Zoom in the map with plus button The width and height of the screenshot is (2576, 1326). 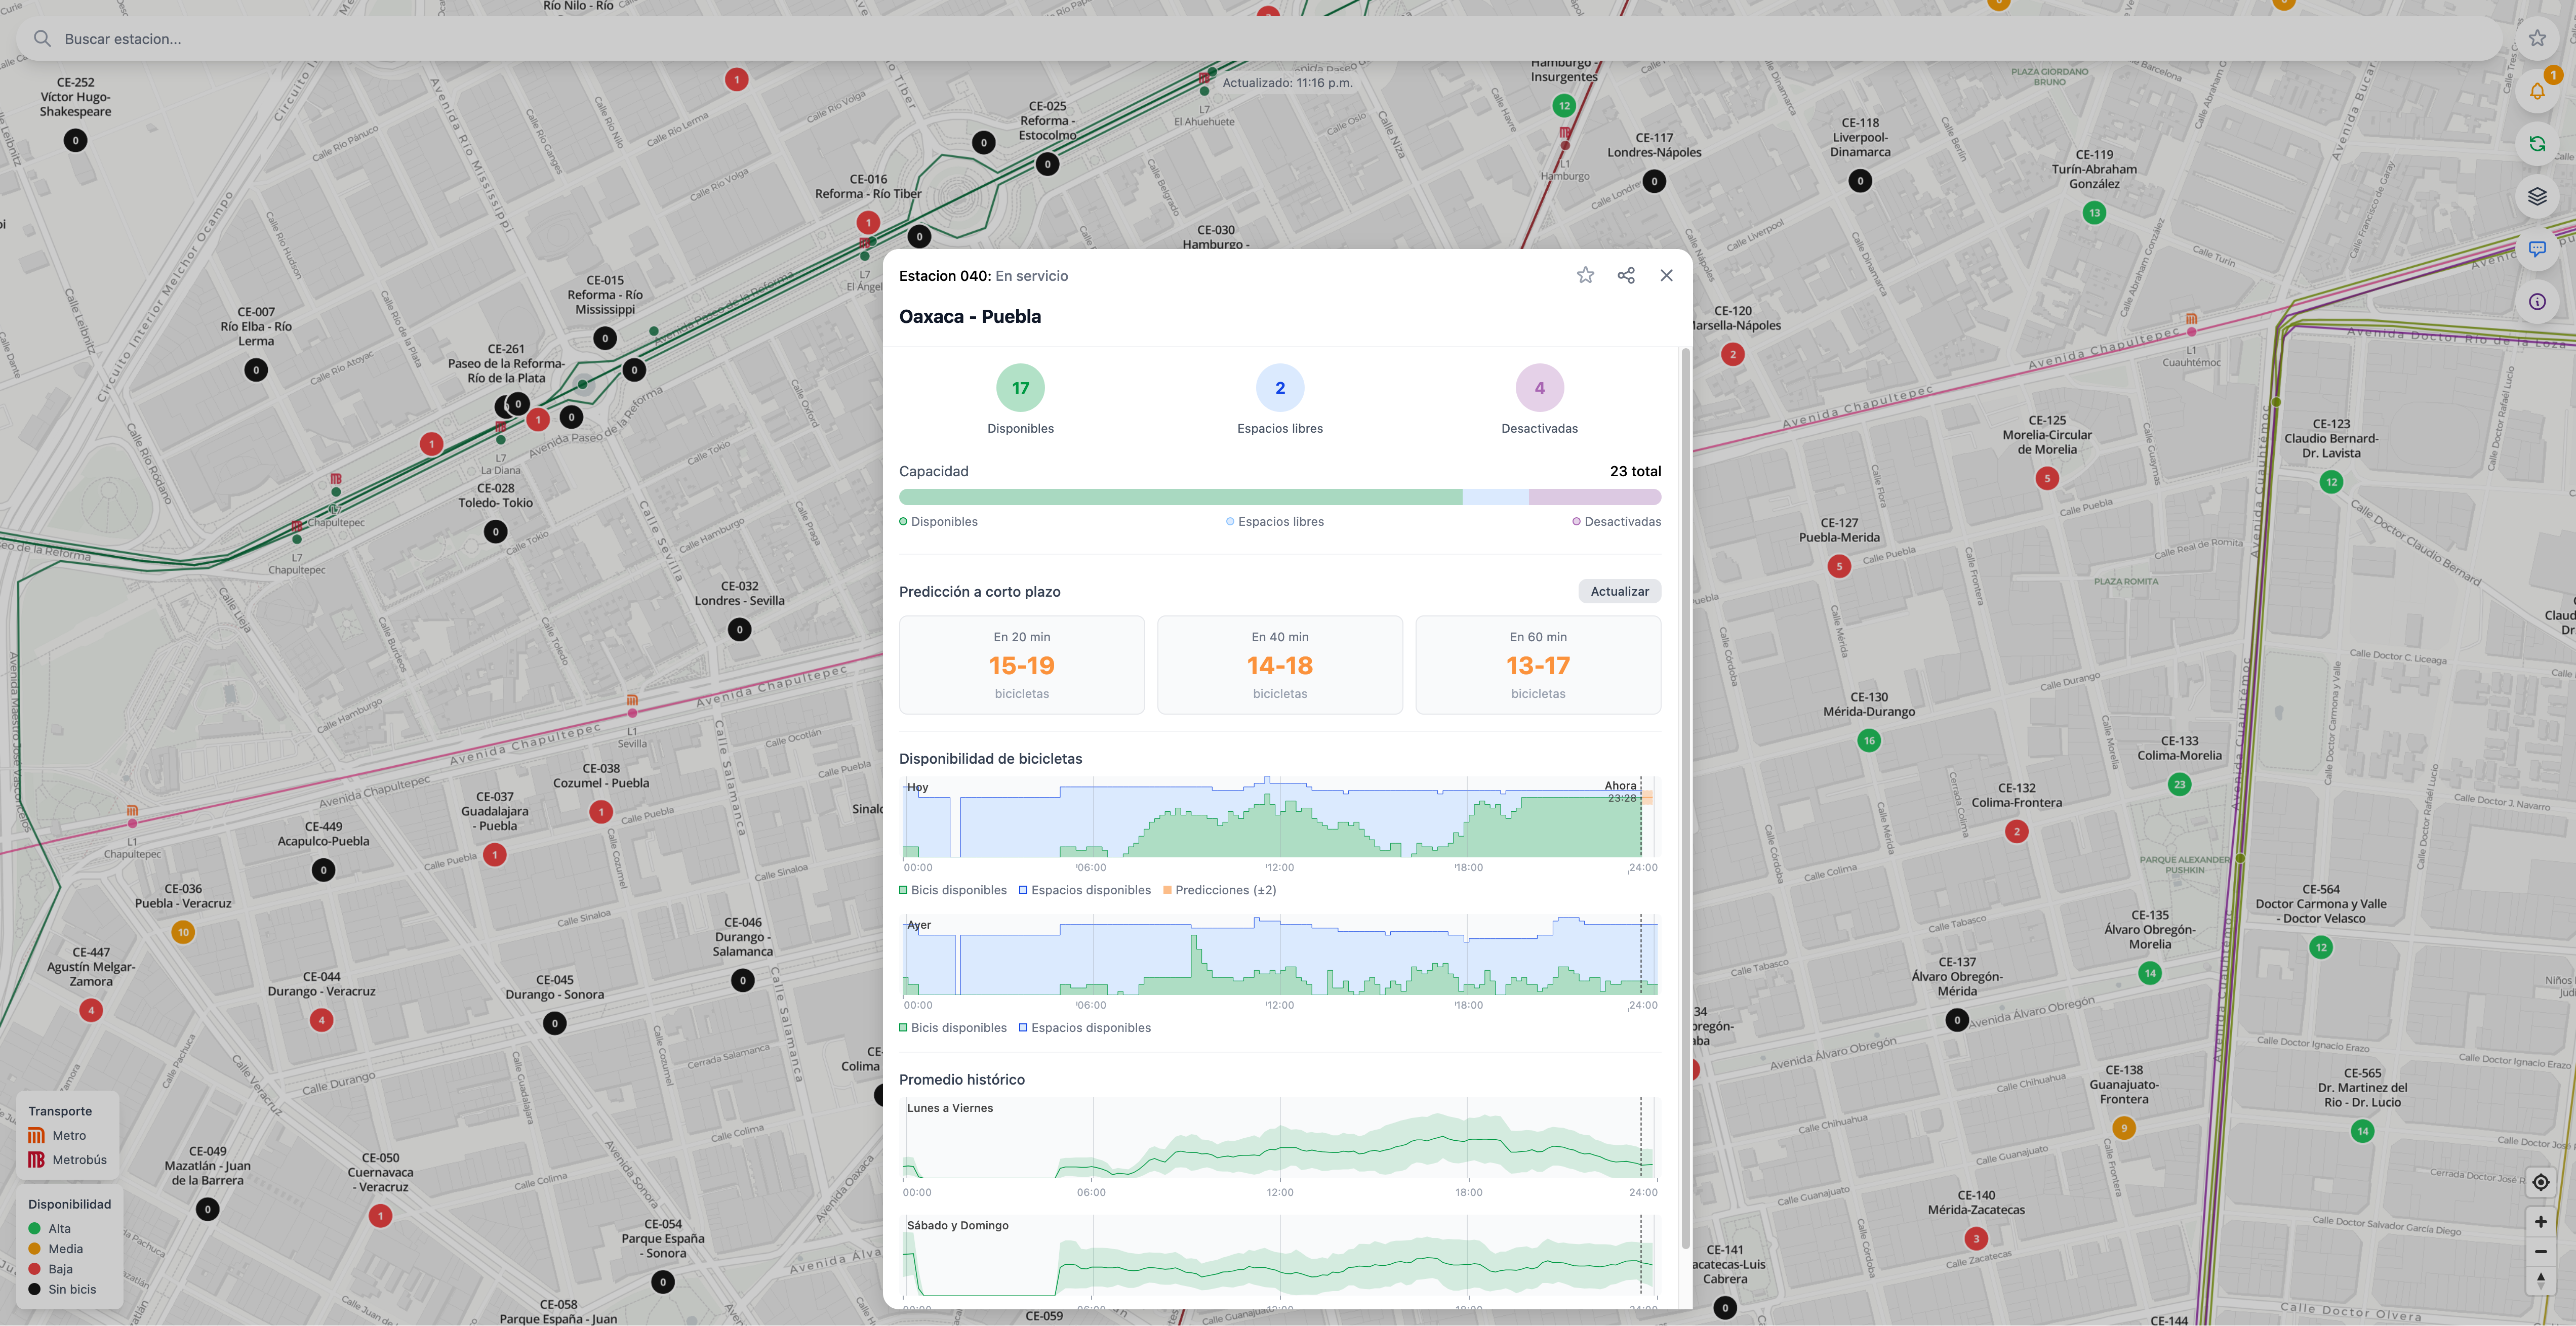(2540, 1222)
